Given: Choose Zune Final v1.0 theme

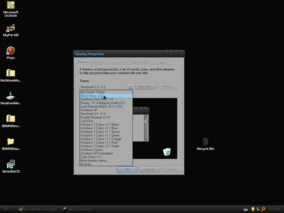Looking at the screenshot, I should (x=106, y=157).
